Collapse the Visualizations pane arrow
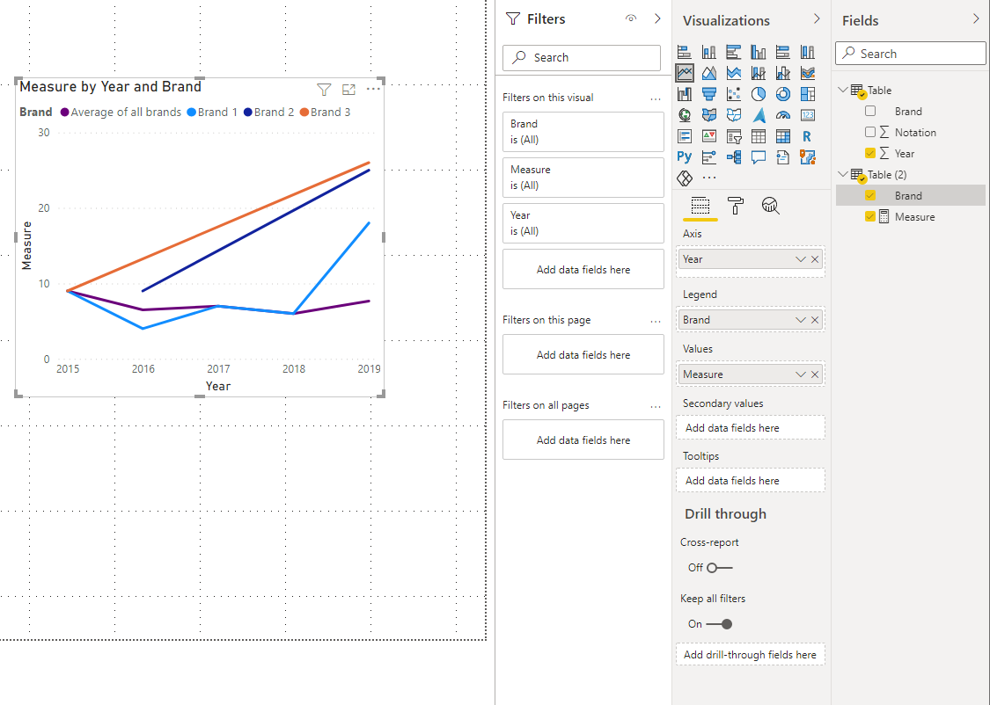Image resolution: width=990 pixels, height=705 pixels. [817, 19]
